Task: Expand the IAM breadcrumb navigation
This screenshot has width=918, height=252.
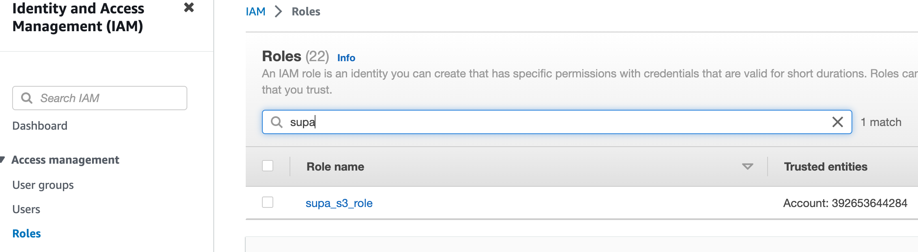Action: point(255,12)
